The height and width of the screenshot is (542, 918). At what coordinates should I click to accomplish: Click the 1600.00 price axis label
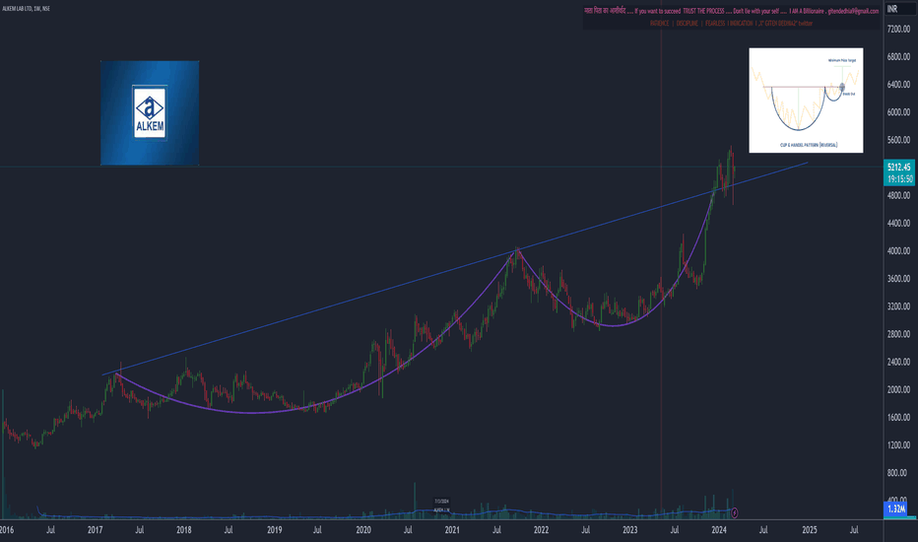(898, 418)
